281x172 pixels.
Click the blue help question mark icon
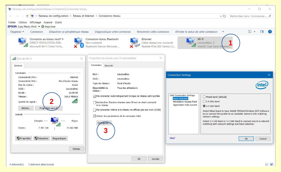[270, 32]
